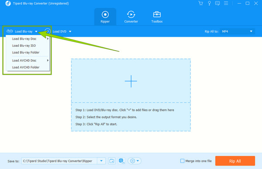Viewport: 262px width, 169px height.
Task: Choose Load Blu-ray ISO menu entry
Action: 28,46
